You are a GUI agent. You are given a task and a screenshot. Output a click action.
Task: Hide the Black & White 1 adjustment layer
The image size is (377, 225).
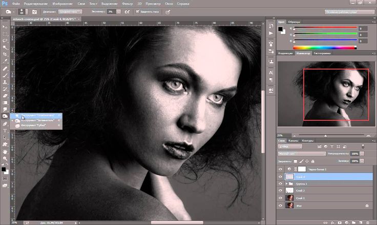coord(280,168)
